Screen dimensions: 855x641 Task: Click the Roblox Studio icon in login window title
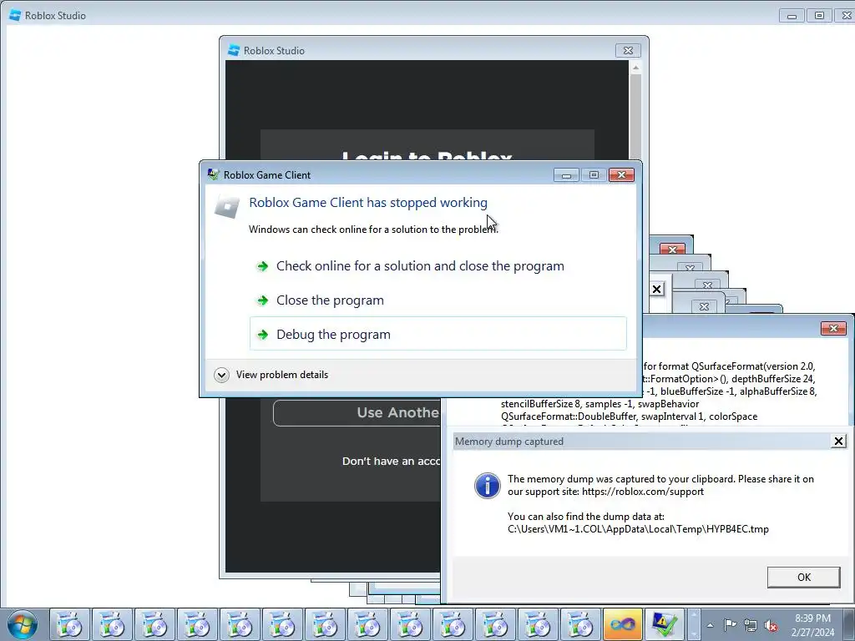(234, 50)
